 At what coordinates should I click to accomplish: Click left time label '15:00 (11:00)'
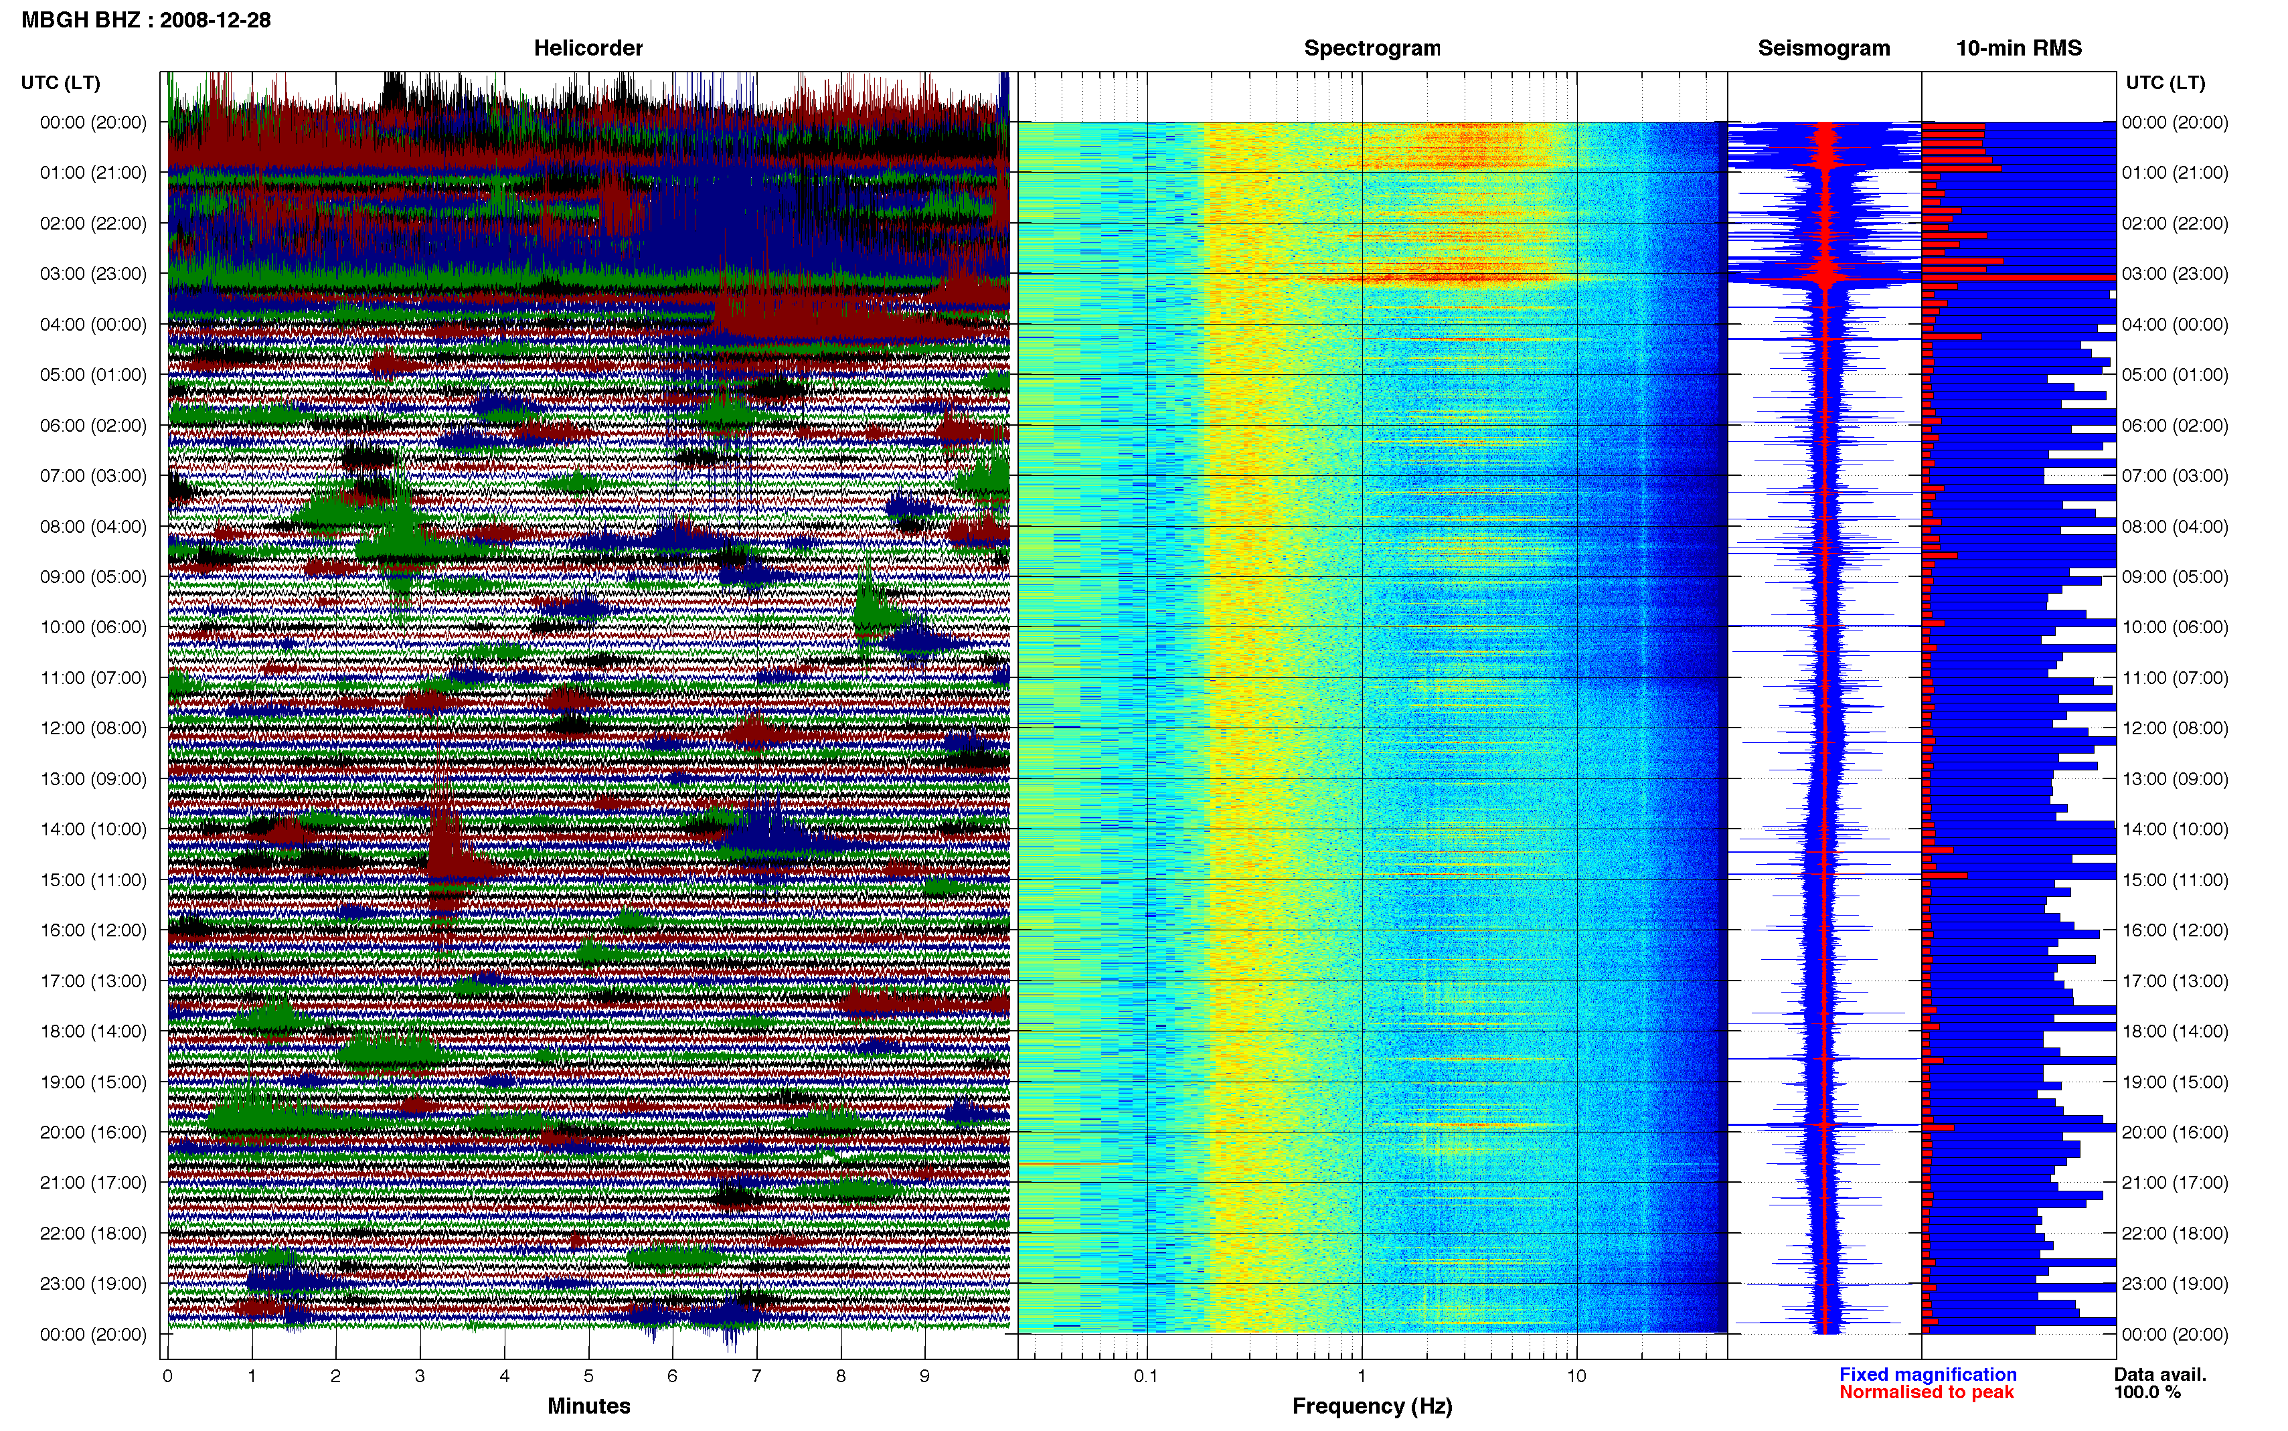tap(93, 879)
